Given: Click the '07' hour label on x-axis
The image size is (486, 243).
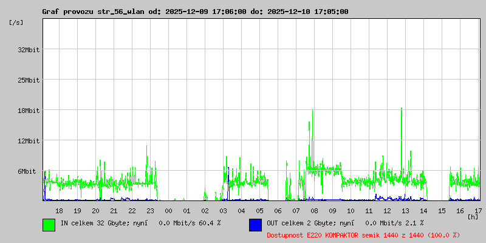Looking at the screenshot, I should point(296,211).
